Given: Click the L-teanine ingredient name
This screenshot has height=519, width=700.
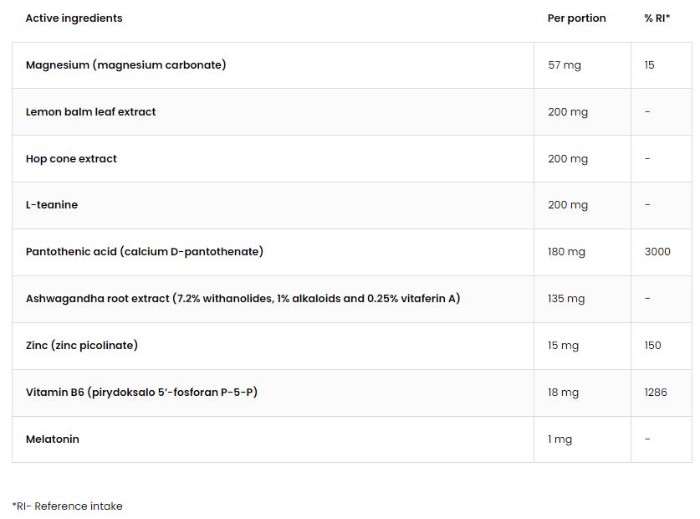Looking at the screenshot, I should [52, 205].
